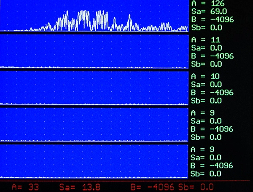The image size is (253, 192).
Task: Select the flat trace panel beside A = 11
Action: (x=94, y=51)
